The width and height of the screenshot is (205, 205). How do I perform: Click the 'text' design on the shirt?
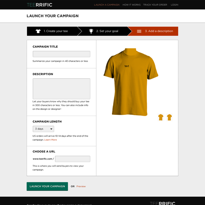pyautogui.click(x=127, y=66)
